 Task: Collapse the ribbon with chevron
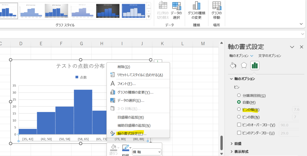point(301,24)
